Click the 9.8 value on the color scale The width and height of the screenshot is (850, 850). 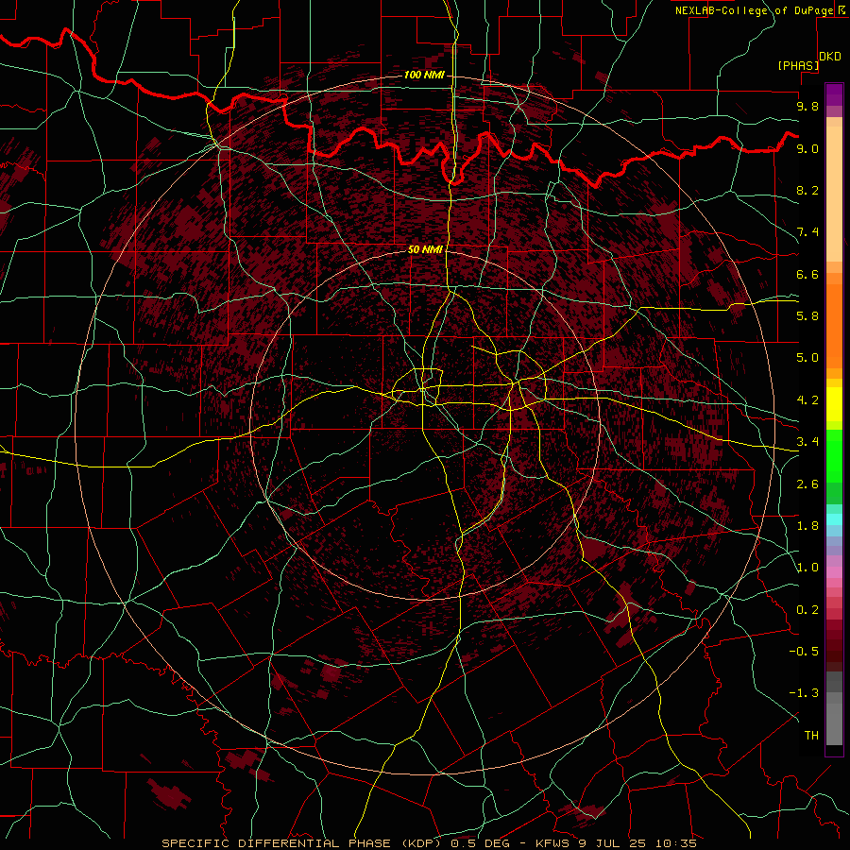[x=807, y=106]
